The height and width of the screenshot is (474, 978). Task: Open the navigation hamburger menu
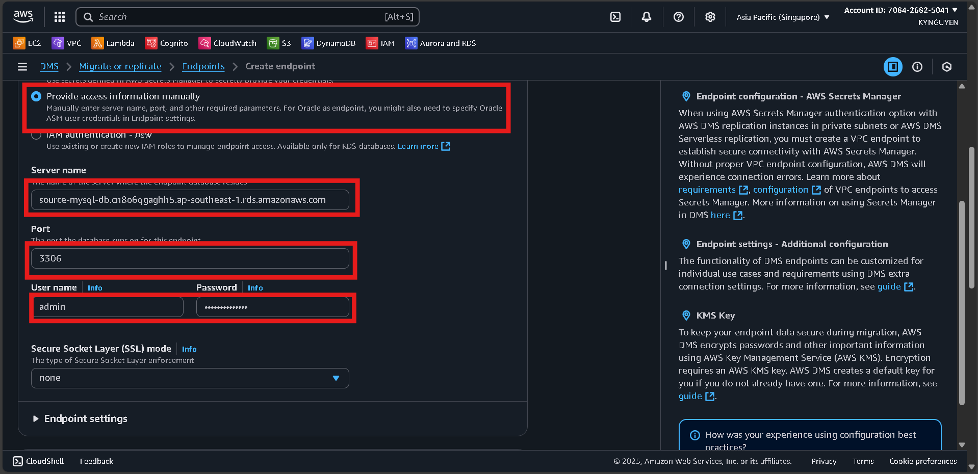click(22, 66)
